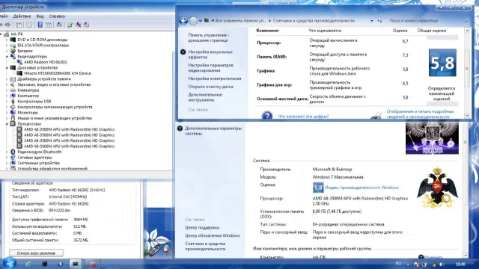The width and height of the screenshot is (479, 269).
Task: Open Internet Explorer from the taskbar
Action: (x=28, y=264)
